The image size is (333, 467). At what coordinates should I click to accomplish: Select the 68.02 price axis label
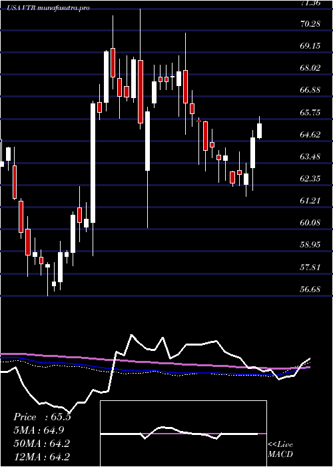(310, 68)
